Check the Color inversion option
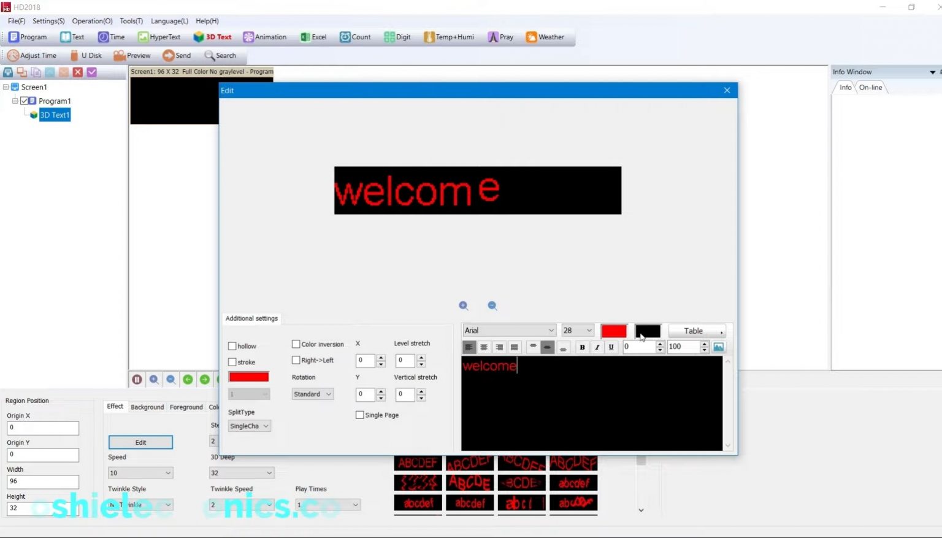Screen dimensions: 942x538 point(296,344)
